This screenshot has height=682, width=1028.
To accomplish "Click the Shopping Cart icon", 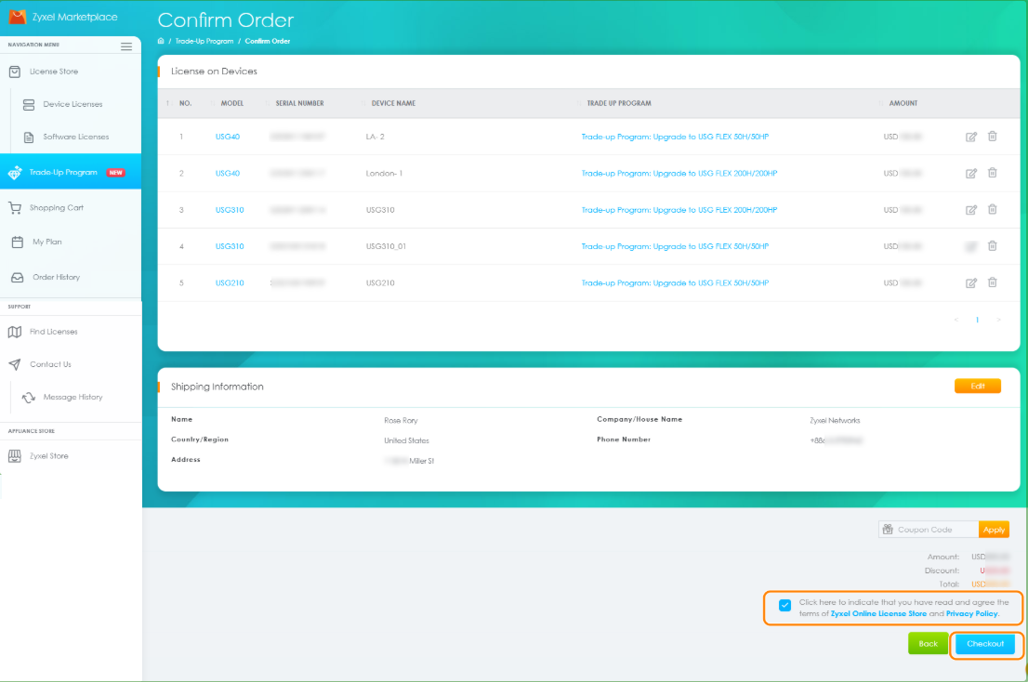I will pos(15,208).
